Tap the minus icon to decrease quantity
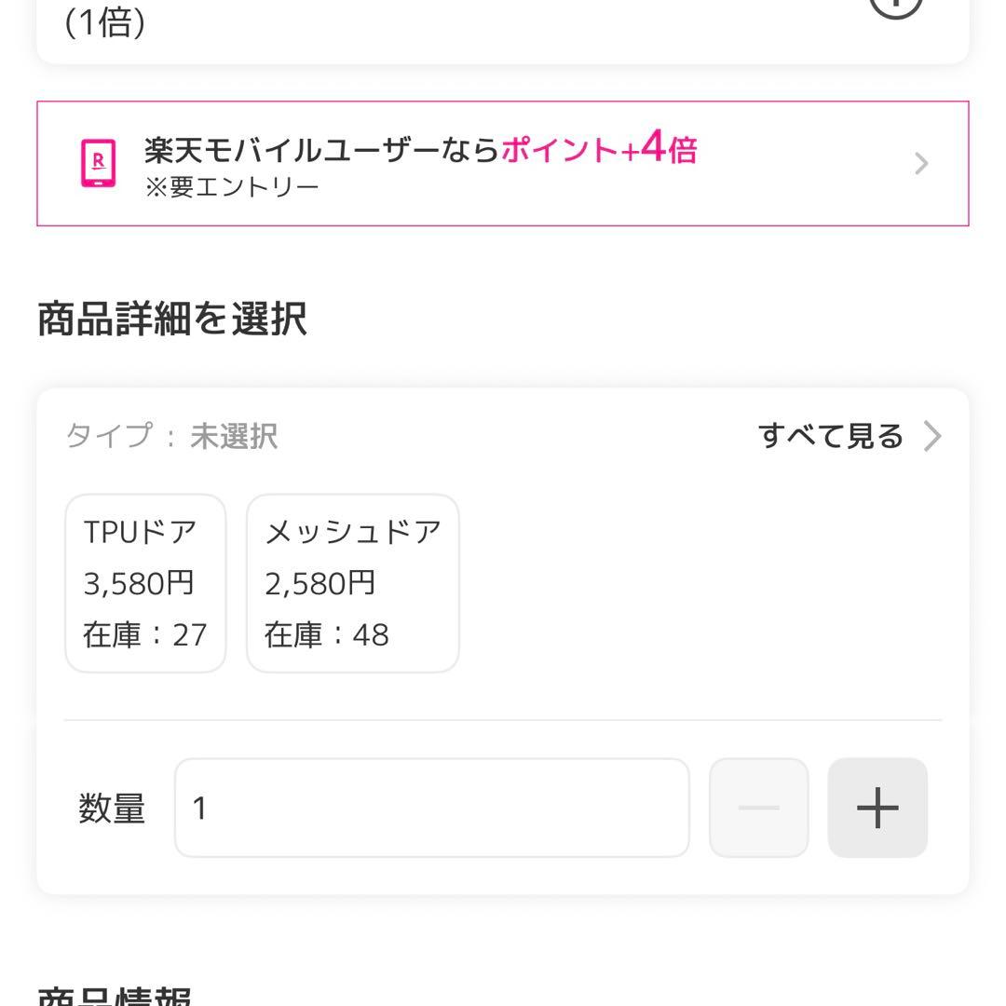 point(757,808)
